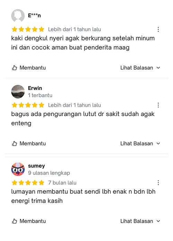This screenshot has height=241, width=173.
Task: Mark sumey's review as Membantu
Action: tap(29, 221)
